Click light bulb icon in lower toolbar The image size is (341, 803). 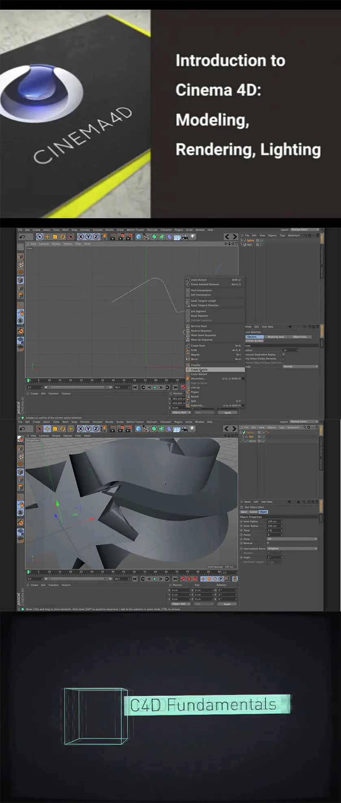(x=193, y=429)
